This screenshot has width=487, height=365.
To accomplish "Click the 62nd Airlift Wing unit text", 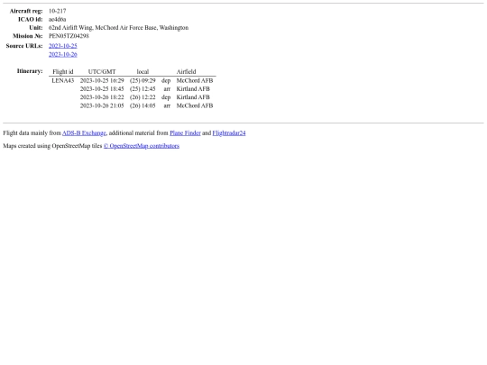I will [118, 28].
